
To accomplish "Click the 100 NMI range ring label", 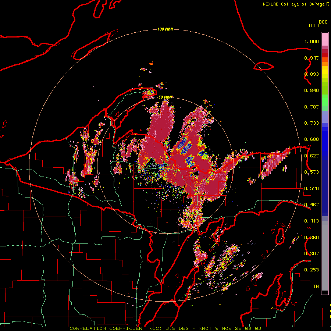I will (165, 29).
